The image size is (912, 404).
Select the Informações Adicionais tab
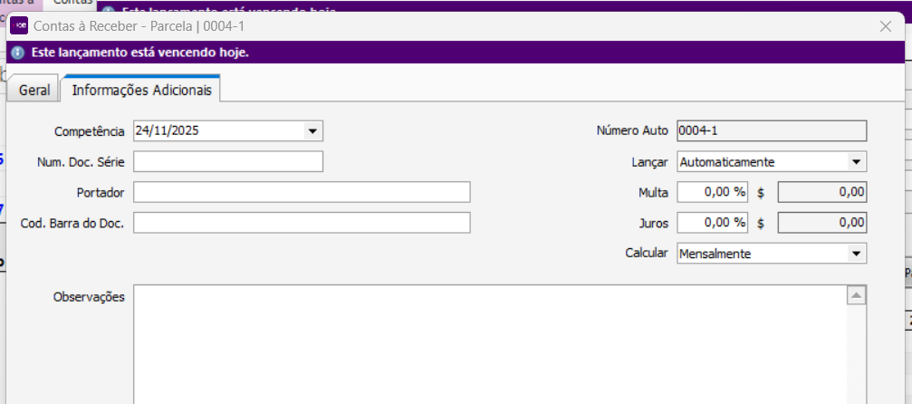141,91
